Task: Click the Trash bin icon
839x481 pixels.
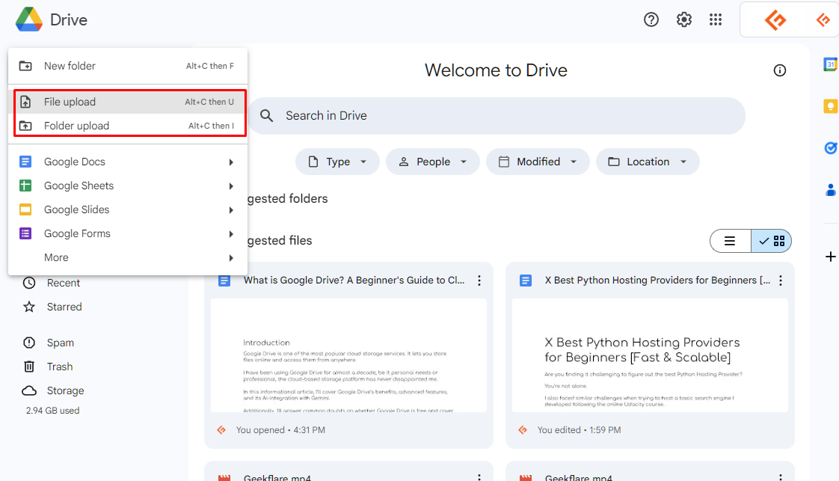Action: tap(29, 367)
